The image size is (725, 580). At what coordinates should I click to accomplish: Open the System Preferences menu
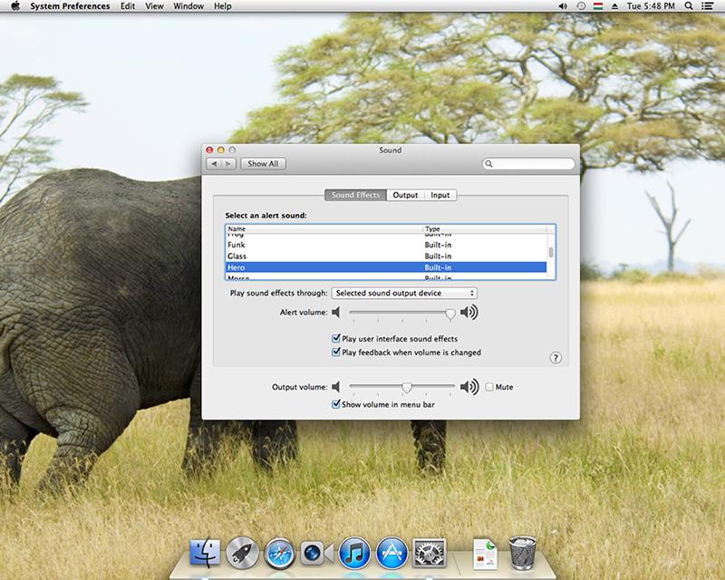pyautogui.click(x=70, y=6)
